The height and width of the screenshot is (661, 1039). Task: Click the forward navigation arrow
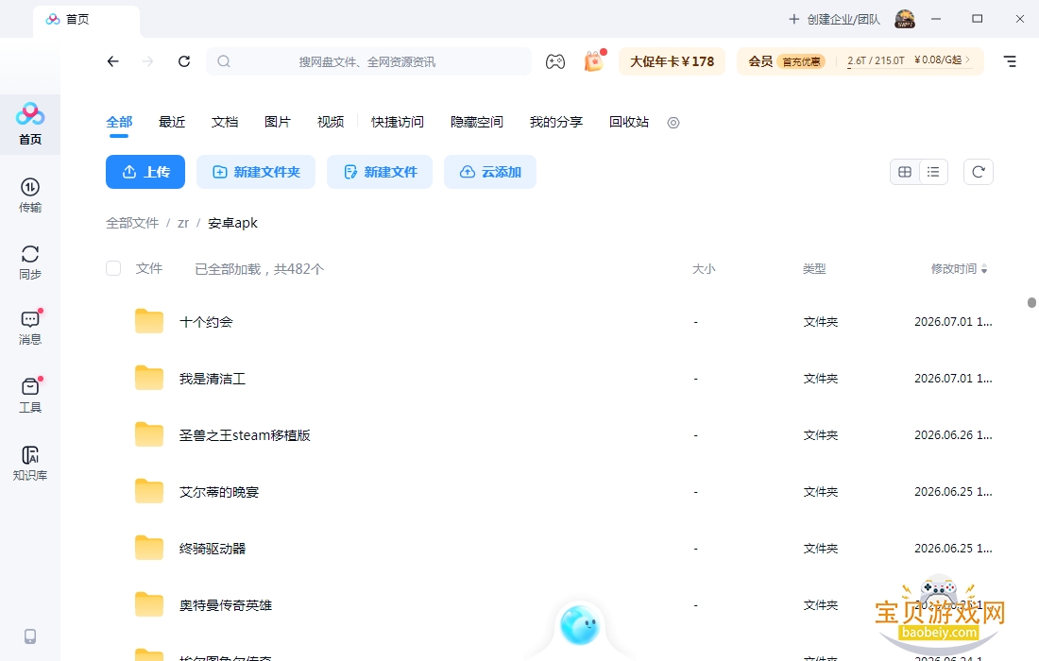[x=147, y=61]
